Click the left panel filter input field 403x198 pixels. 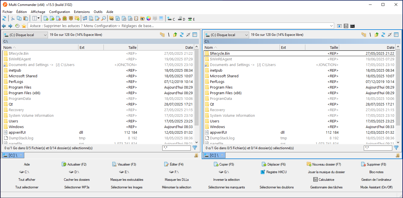click(x=176, y=148)
